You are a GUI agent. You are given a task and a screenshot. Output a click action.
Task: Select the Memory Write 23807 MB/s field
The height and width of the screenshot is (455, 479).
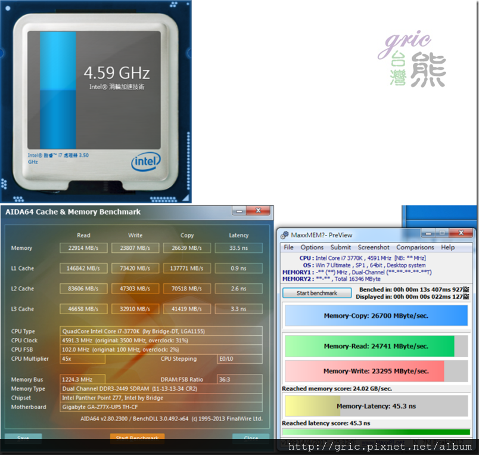coord(135,248)
